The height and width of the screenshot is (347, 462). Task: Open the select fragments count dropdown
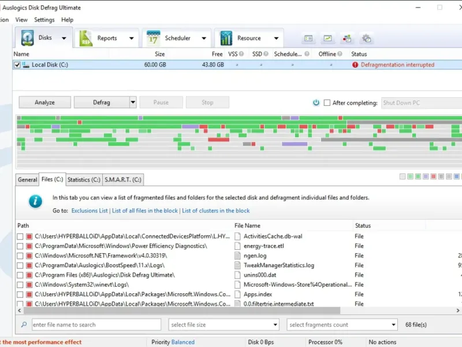click(x=342, y=324)
